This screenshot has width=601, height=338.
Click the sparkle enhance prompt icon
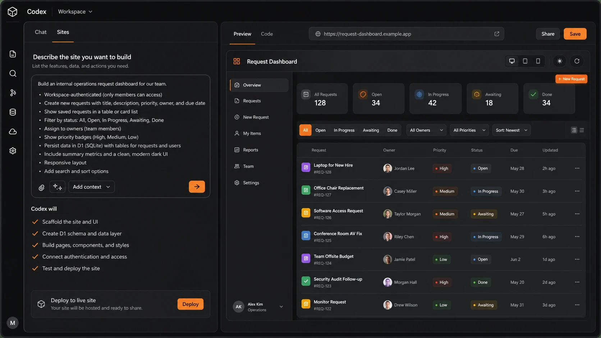[58, 187]
